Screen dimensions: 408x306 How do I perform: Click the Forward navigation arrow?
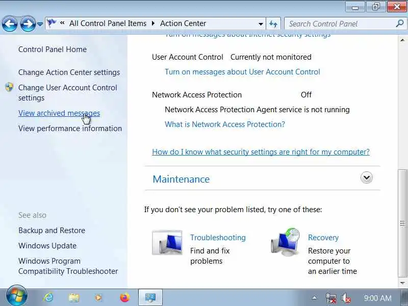(28, 24)
